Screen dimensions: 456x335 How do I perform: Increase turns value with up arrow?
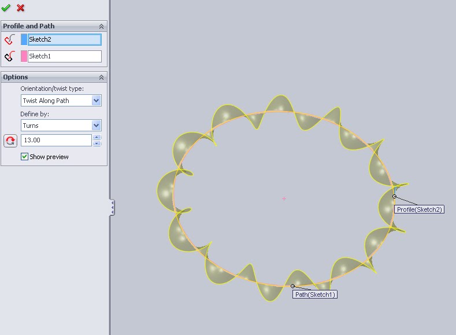point(97,137)
